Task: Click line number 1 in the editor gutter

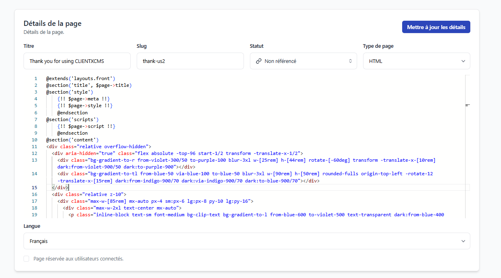Action: click(x=35, y=78)
